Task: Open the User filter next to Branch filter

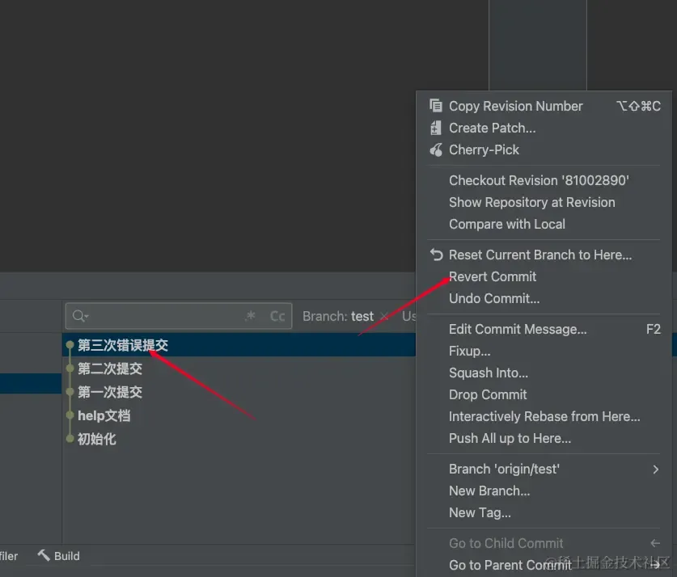Action: [x=409, y=316]
